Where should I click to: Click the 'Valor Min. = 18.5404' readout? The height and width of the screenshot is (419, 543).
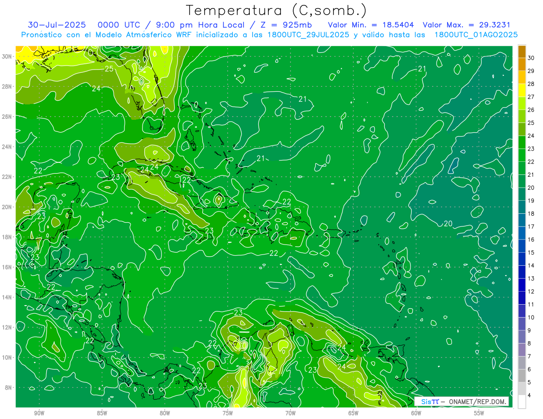[372, 25]
